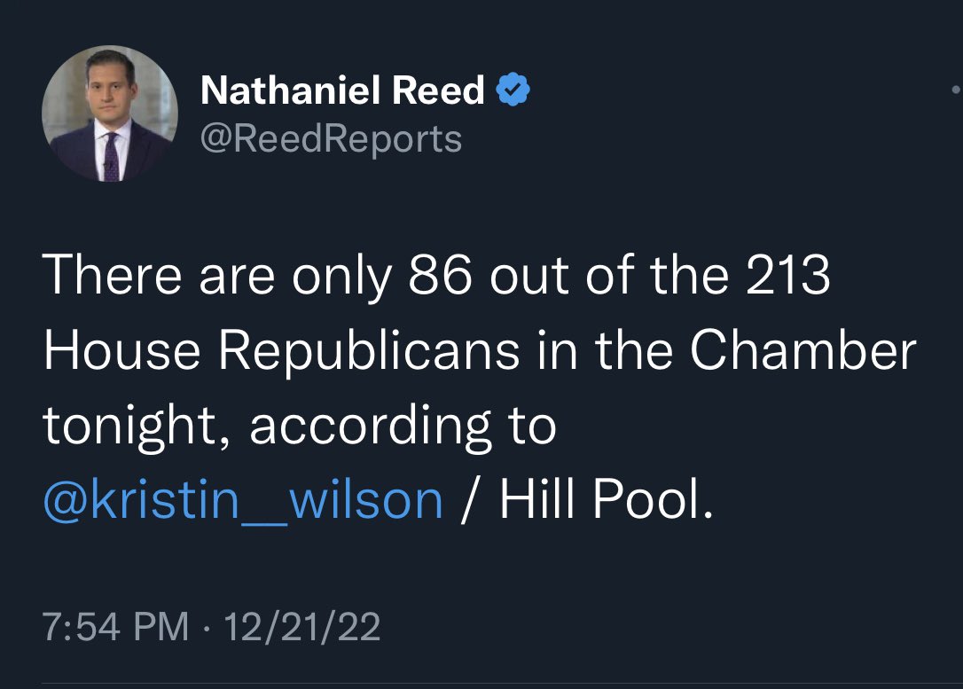Click the tie in the avatar photo

[111, 157]
